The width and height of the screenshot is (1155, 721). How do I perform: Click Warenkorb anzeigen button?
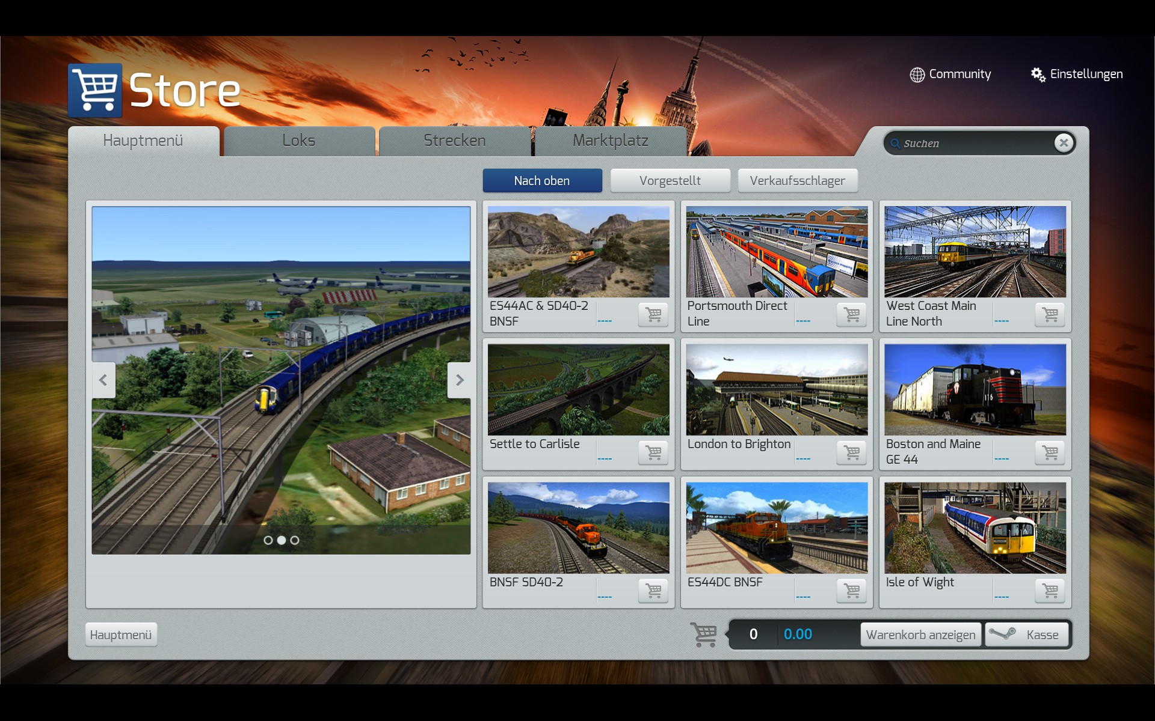(x=920, y=635)
